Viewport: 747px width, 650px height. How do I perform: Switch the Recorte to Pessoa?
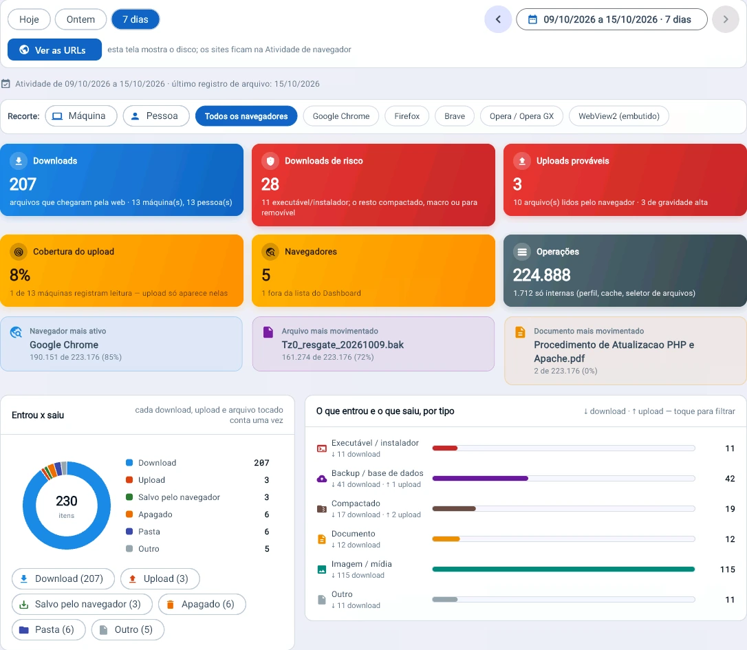156,116
